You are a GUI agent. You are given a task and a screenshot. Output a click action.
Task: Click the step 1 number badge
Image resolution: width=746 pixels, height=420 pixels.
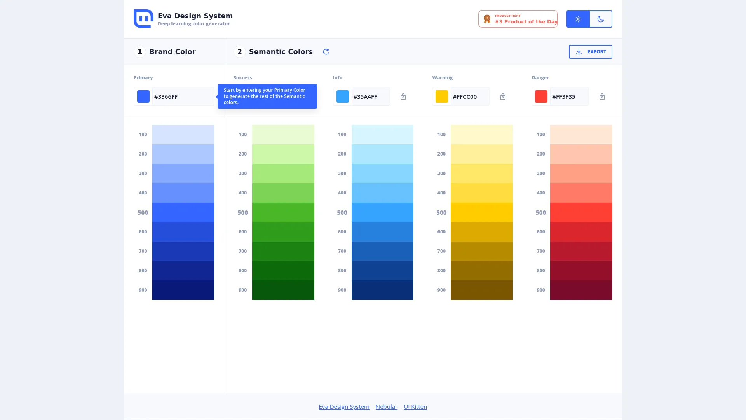tap(140, 52)
